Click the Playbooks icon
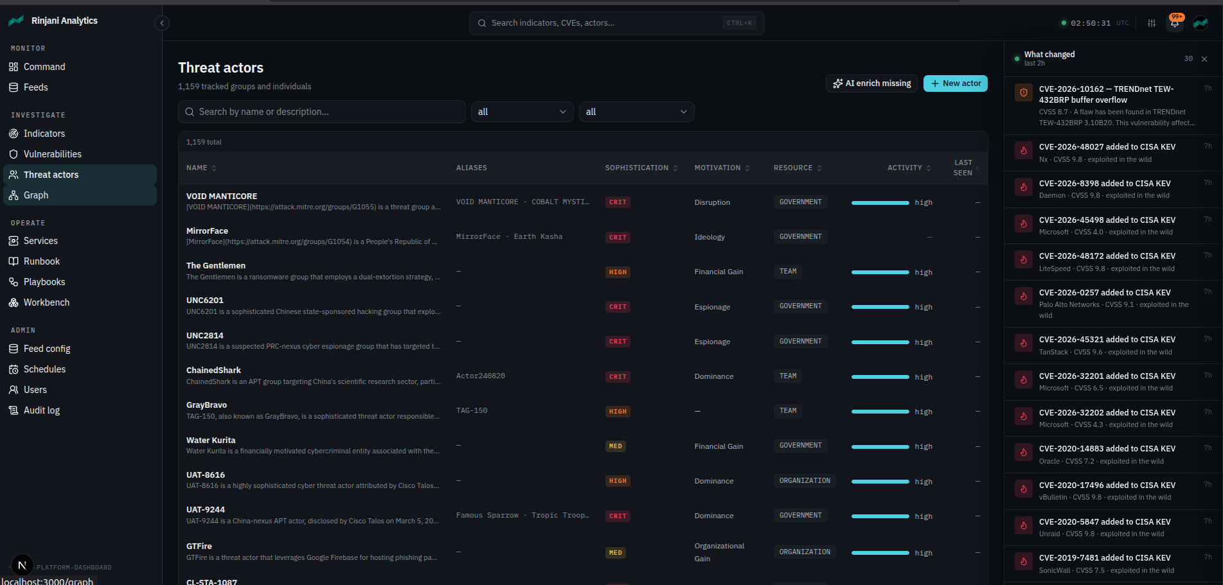Viewport: 1223px width, 585px height. pyautogui.click(x=13, y=282)
